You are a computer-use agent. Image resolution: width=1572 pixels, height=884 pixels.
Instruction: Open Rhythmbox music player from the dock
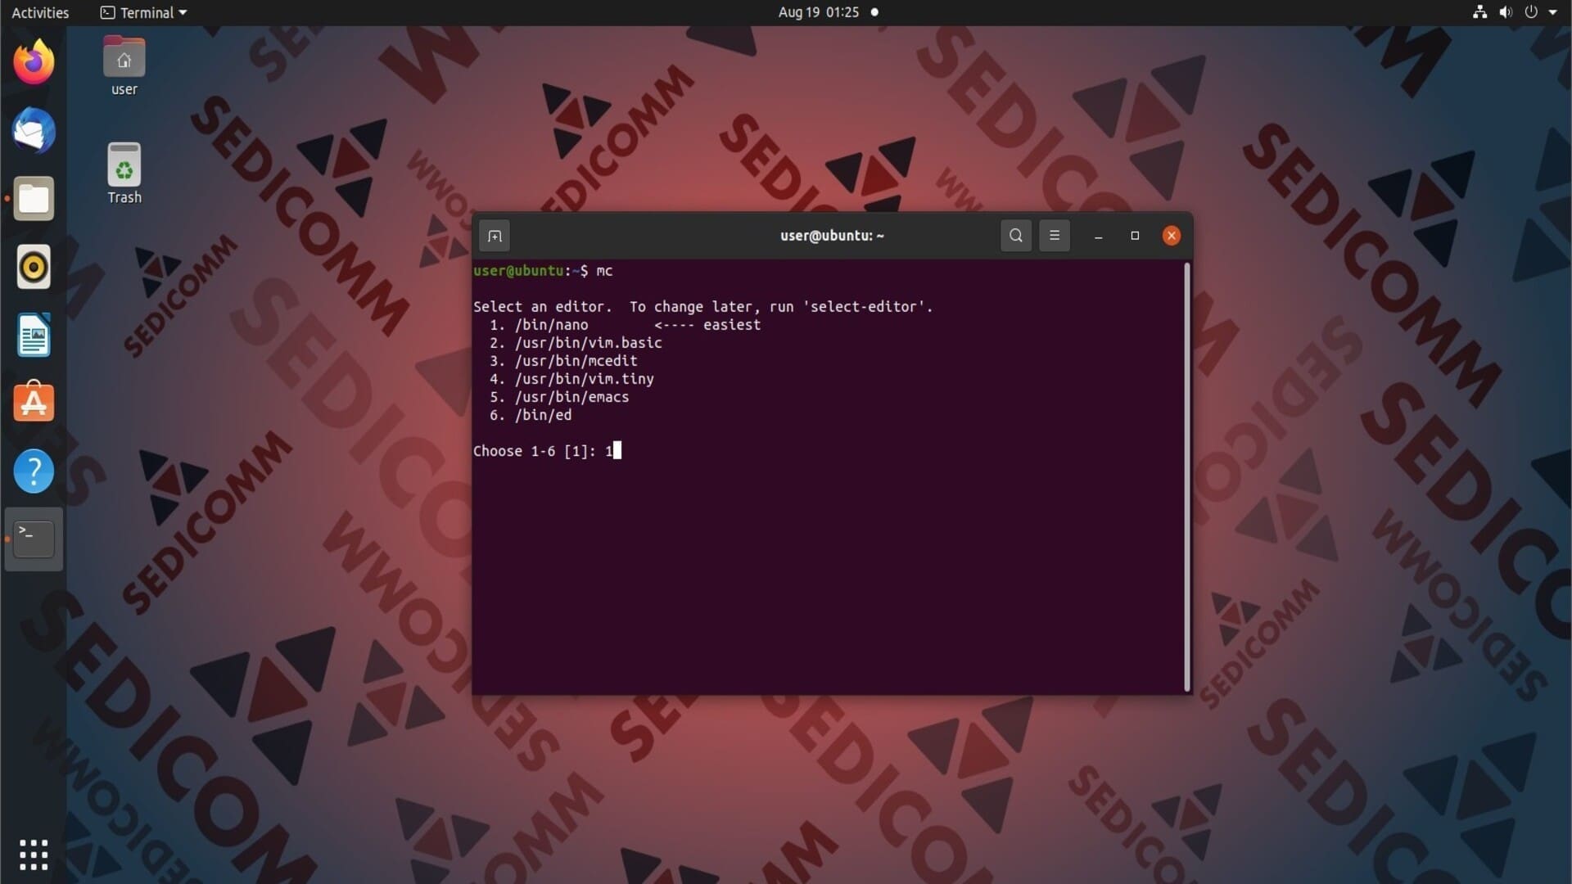(34, 267)
